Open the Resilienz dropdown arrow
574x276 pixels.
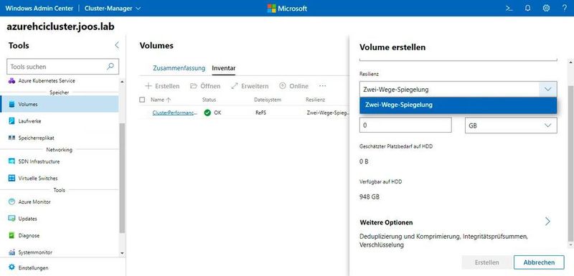pyautogui.click(x=547, y=89)
